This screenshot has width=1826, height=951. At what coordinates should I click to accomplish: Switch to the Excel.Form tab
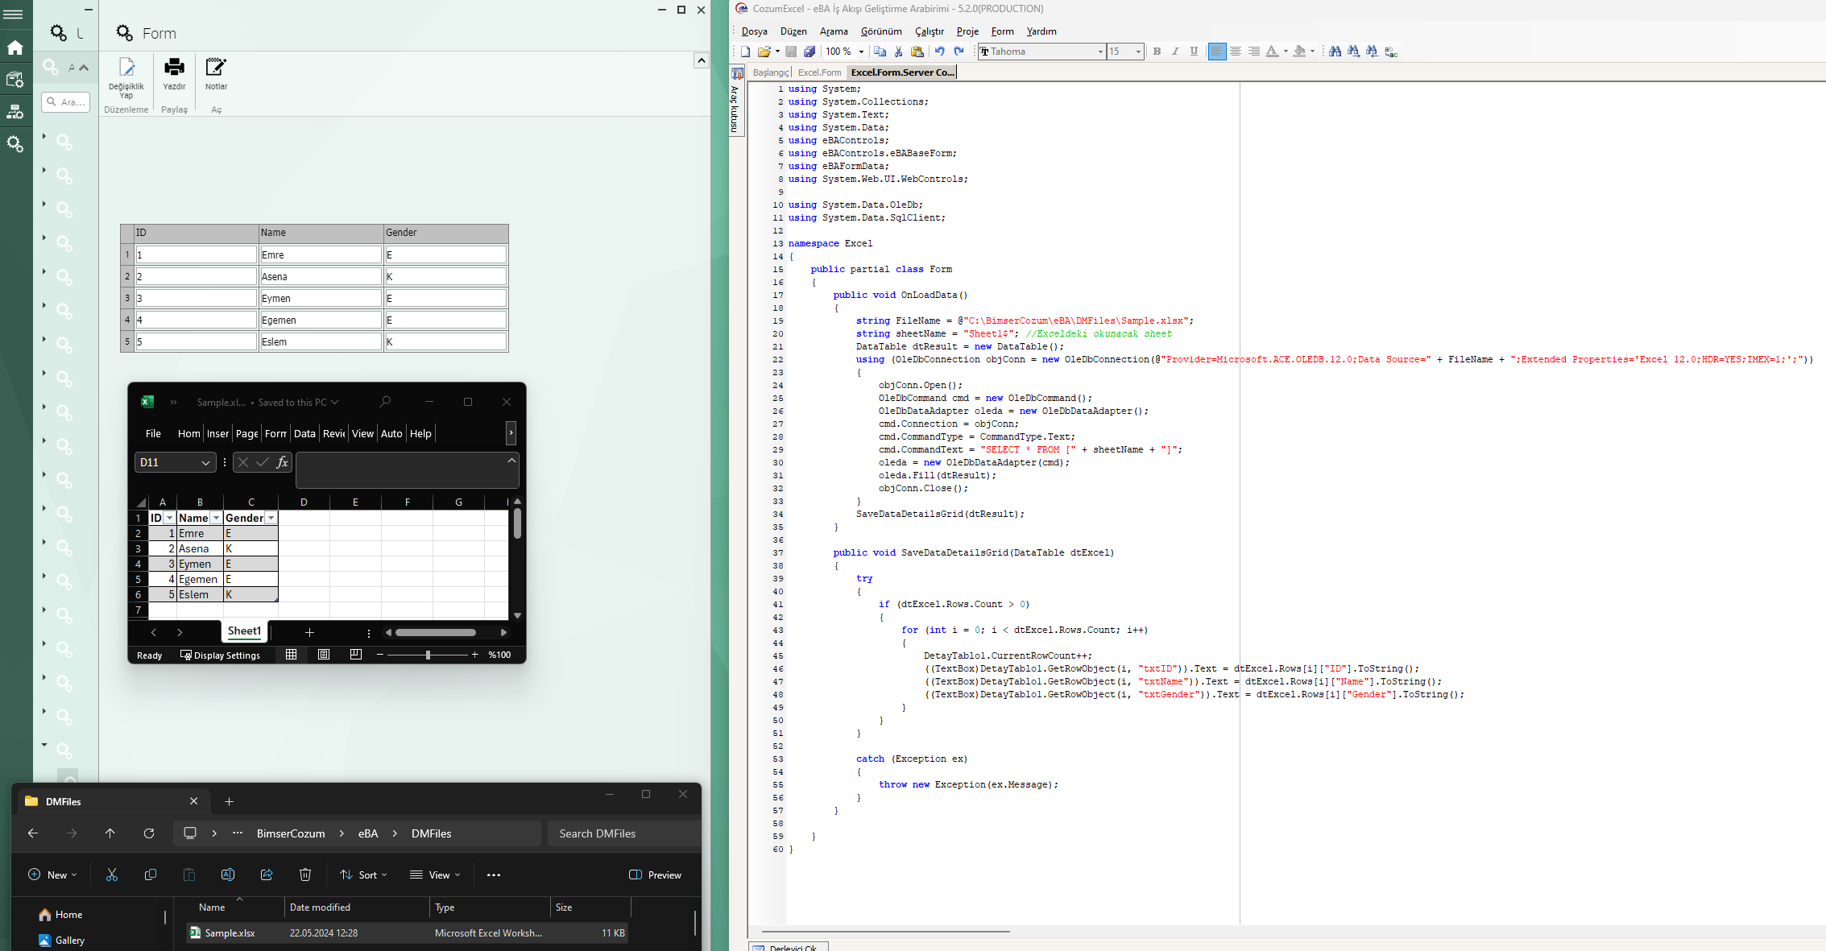pos(819,72)
